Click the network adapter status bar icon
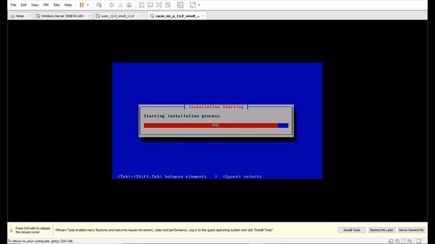This screenshot has height=244, width=435. (x=410, y=241)
